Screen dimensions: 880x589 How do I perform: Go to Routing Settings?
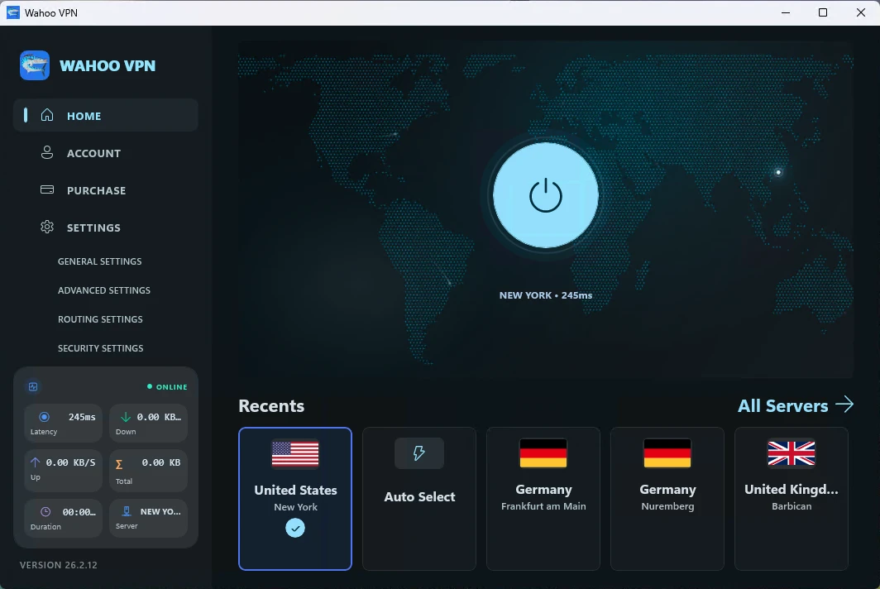100,319
